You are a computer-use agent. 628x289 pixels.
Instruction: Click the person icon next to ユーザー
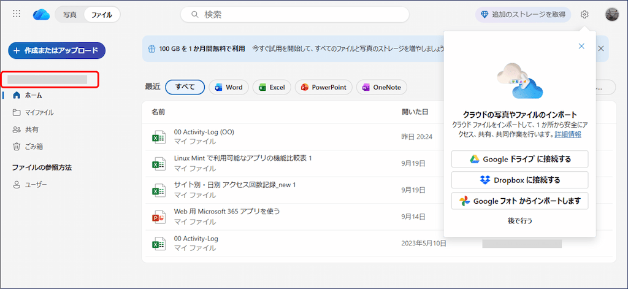(x=17, y=185)
